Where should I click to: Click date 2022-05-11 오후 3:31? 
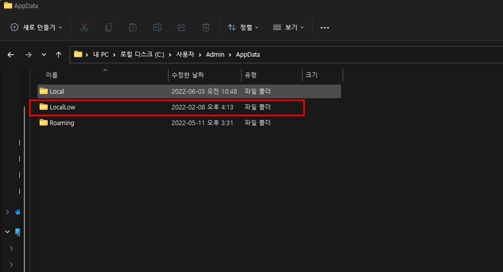tap(202, 123)
